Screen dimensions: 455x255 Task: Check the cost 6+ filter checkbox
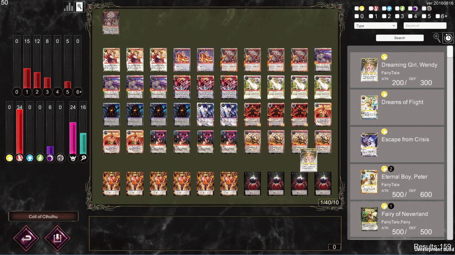tap(438, 16)
